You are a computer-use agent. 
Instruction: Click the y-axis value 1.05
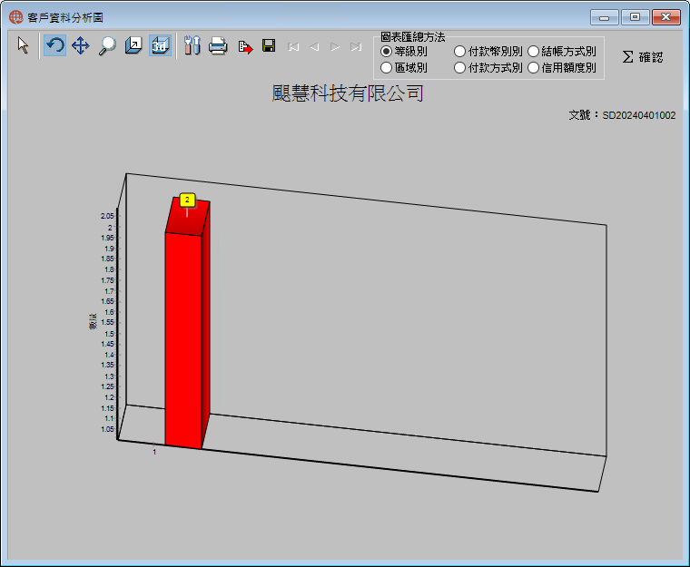coord(107,429)
